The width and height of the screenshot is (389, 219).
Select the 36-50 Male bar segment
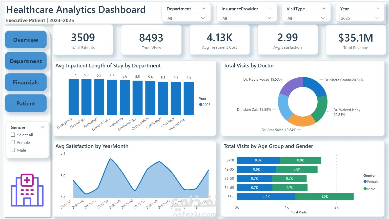point(290,178)
